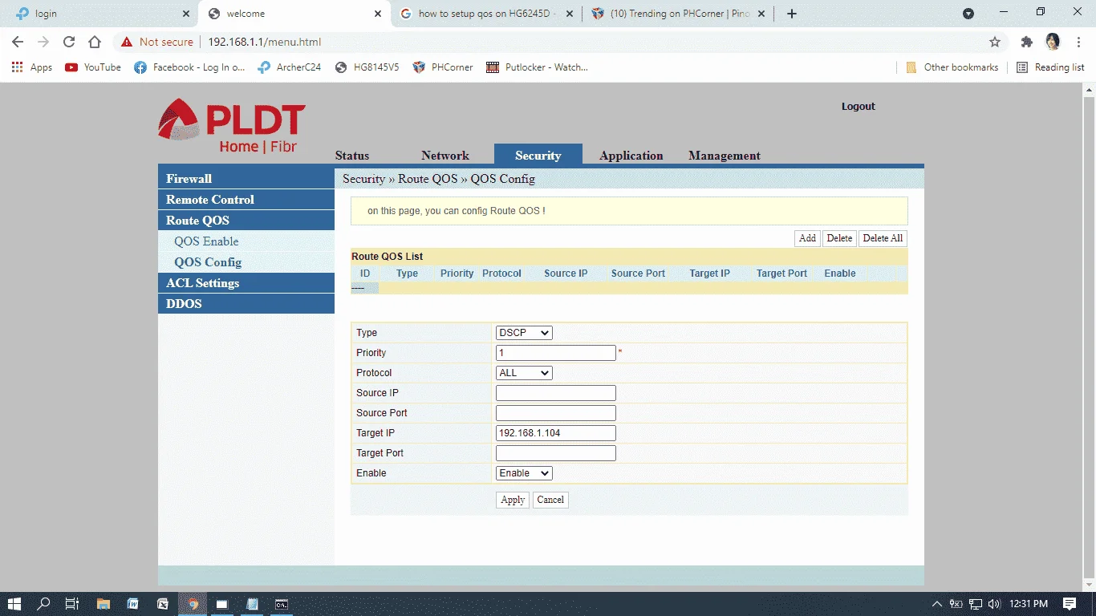
Task: Open the Security menu
Action: click(x=538, y=155)
